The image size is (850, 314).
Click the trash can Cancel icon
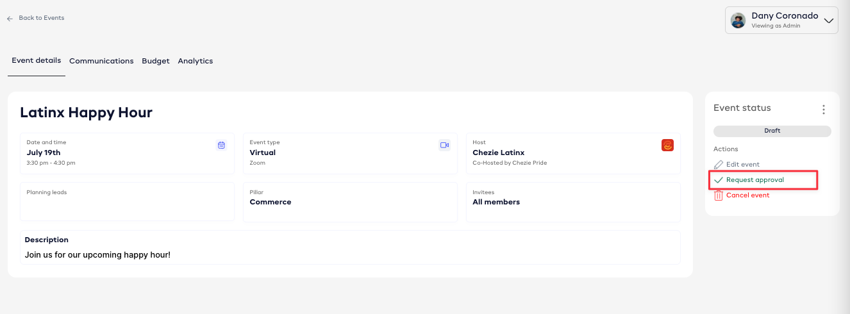pyautogui.click(x=719, y=195)
